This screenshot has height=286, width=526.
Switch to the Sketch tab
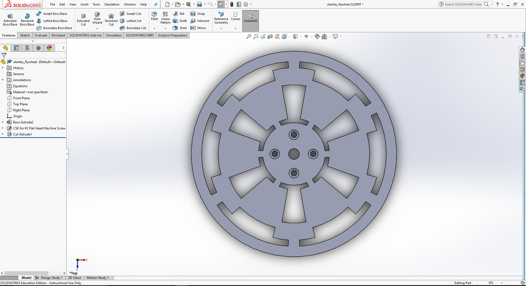[25, 35]
